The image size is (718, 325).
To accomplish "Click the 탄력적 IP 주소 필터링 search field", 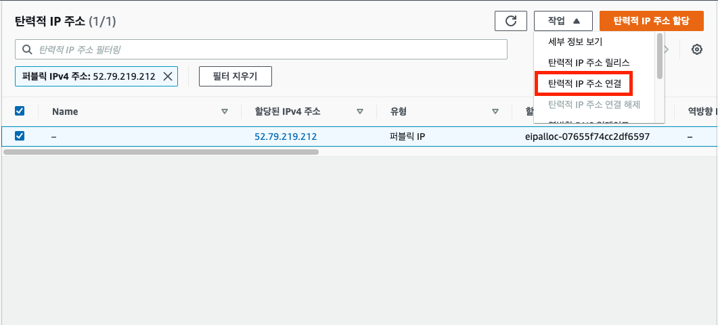I will pyautogui.click(x=261, y=49).
